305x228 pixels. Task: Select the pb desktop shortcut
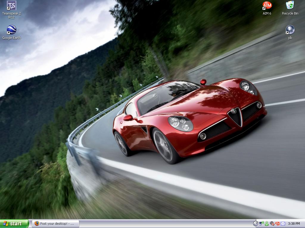click(x=290, y=32)
